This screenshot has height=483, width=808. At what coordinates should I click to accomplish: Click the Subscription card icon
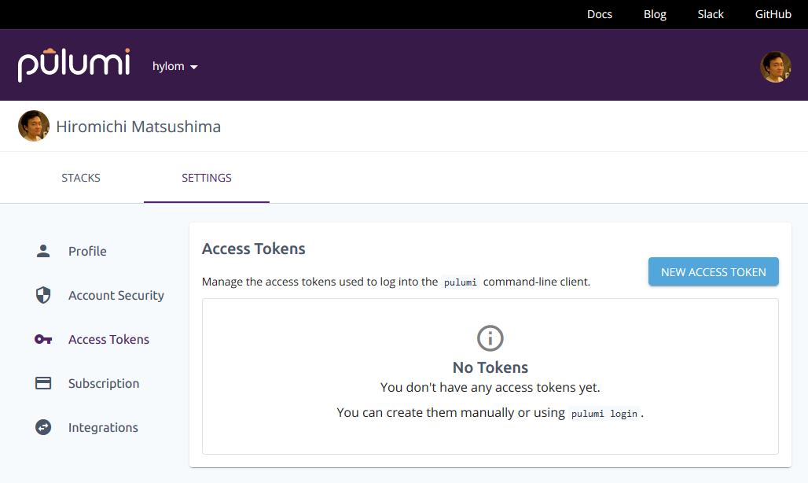point(43,383)
